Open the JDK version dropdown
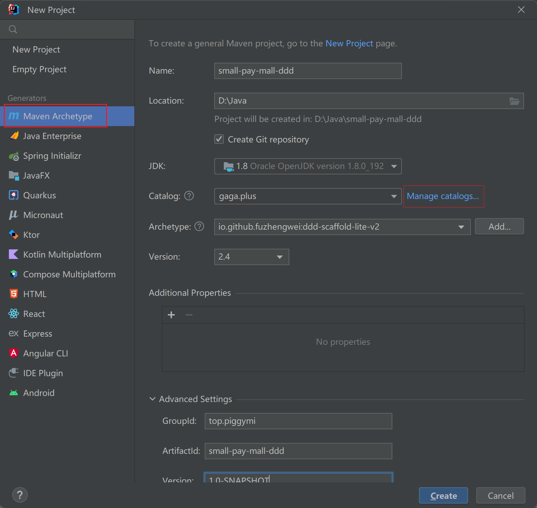Screen dimensions: 537x508 [308, 166]
